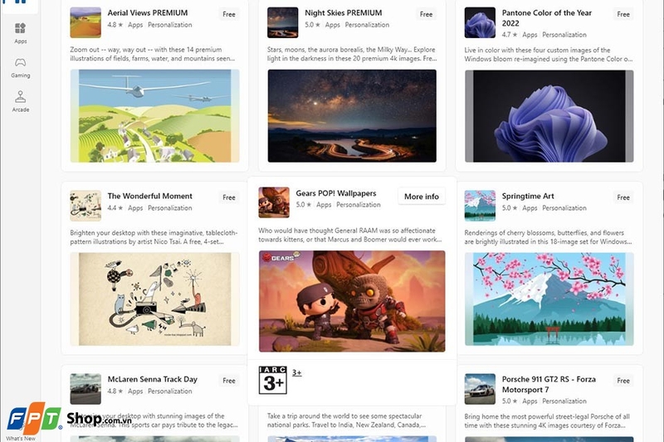Open Porsche 911 GT2 RS app icon
Screen dimensions: 664x442
(480, 389)
